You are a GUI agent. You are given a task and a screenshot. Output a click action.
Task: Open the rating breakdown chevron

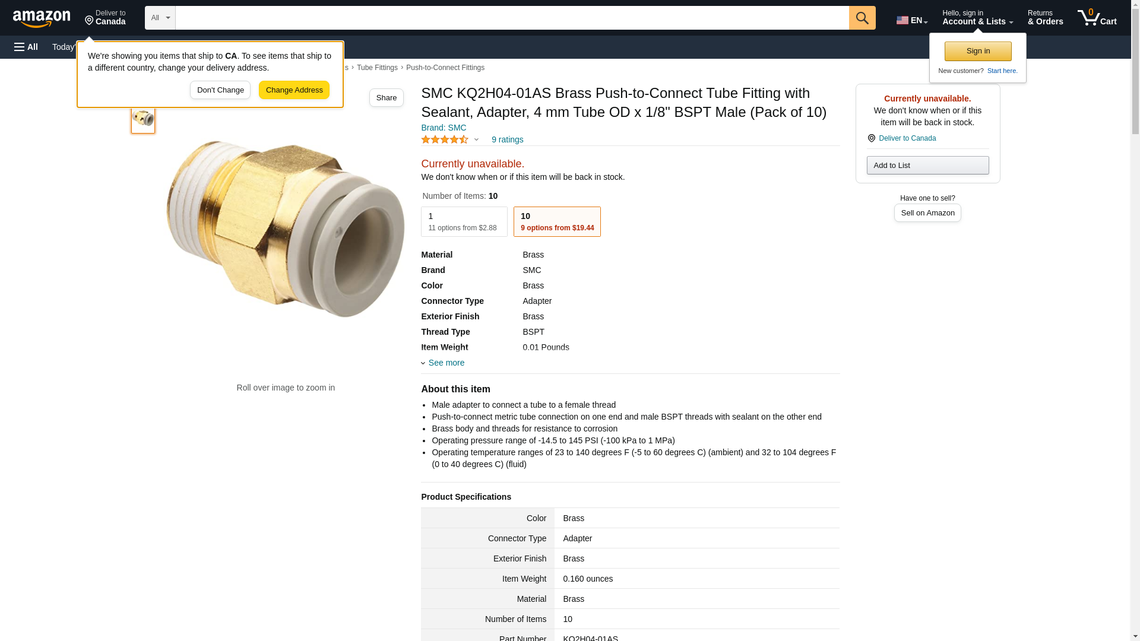[x=476, y=140]
